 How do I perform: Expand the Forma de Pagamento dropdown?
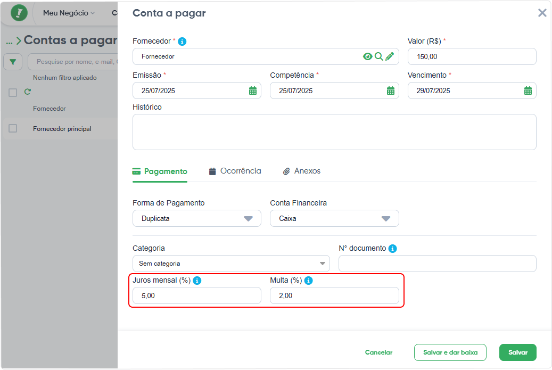(197, 218)
